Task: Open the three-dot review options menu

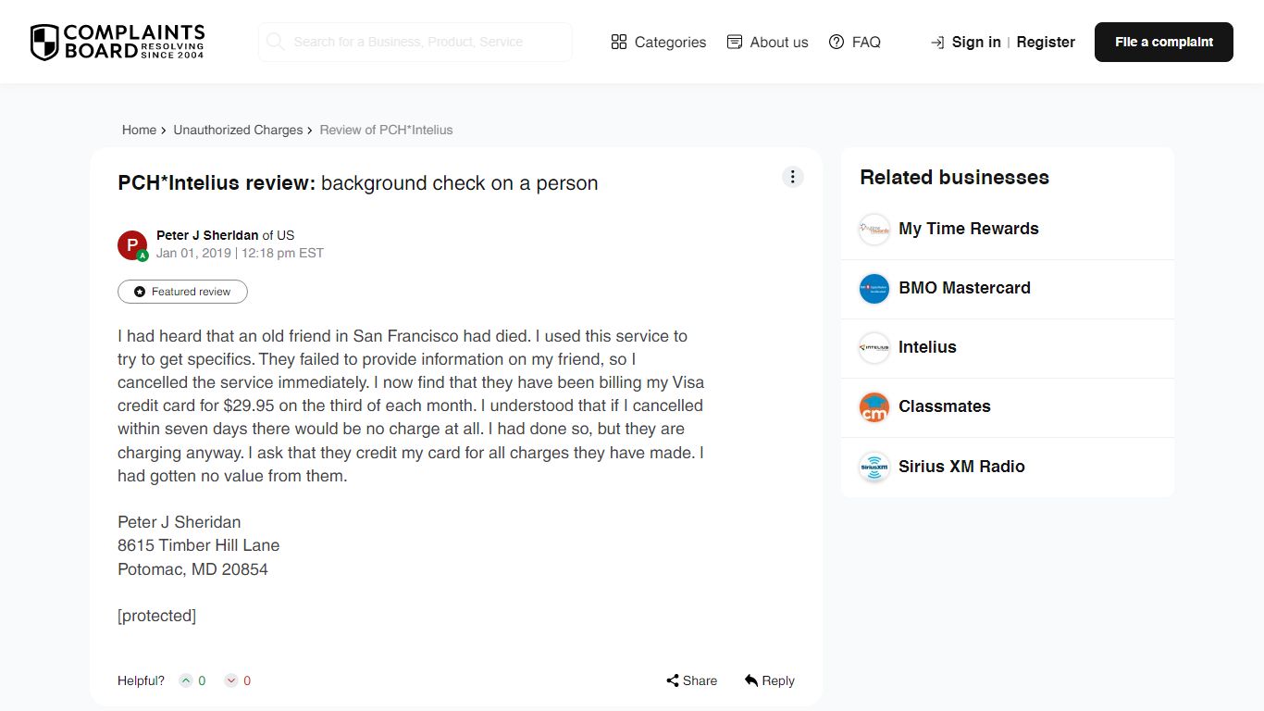Action: tap(793, 177)
